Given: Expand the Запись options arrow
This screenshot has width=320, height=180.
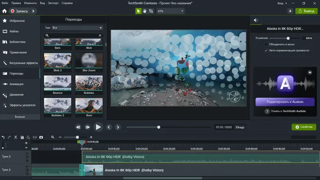Looking at the screenshot, I should (x=33, y=11).
